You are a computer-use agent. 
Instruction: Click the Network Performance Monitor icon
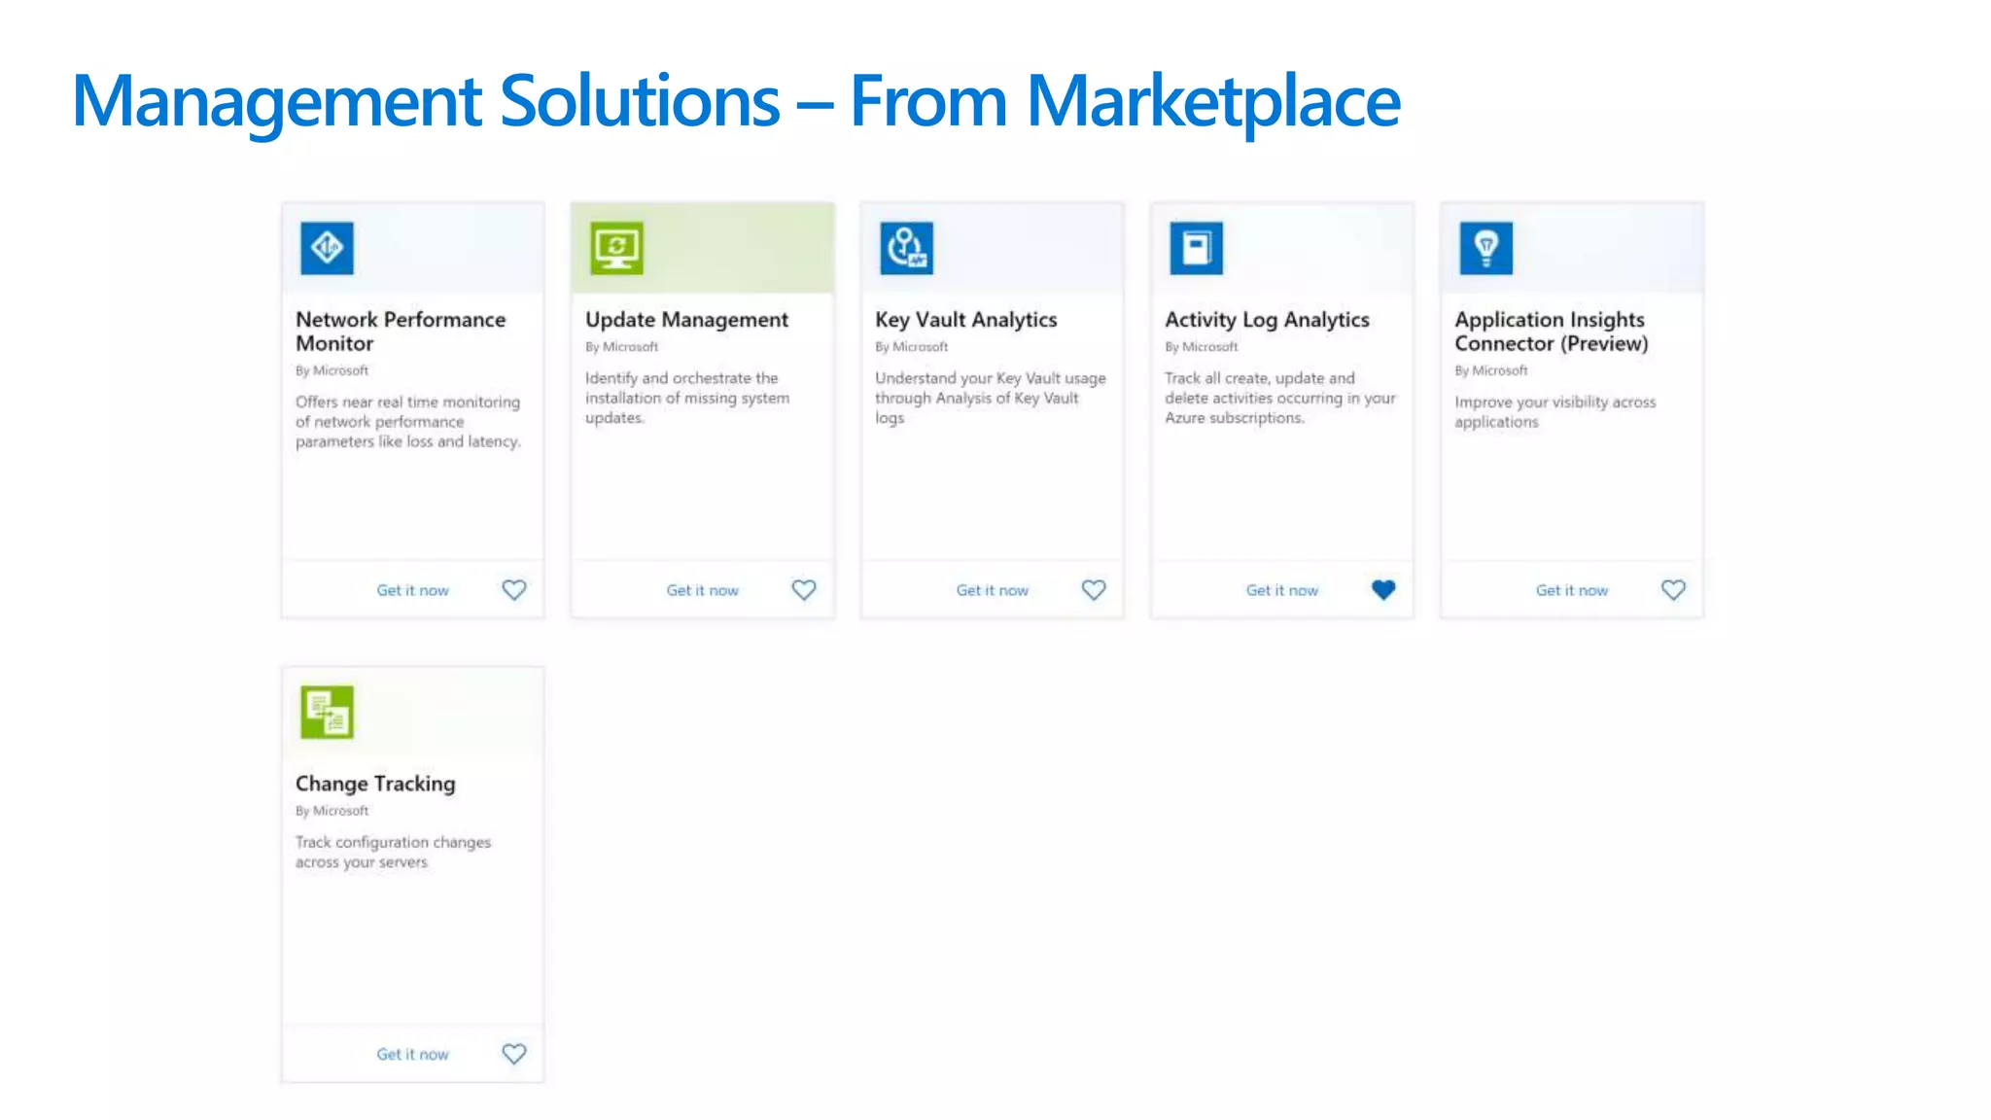click(x=327, y=248)
